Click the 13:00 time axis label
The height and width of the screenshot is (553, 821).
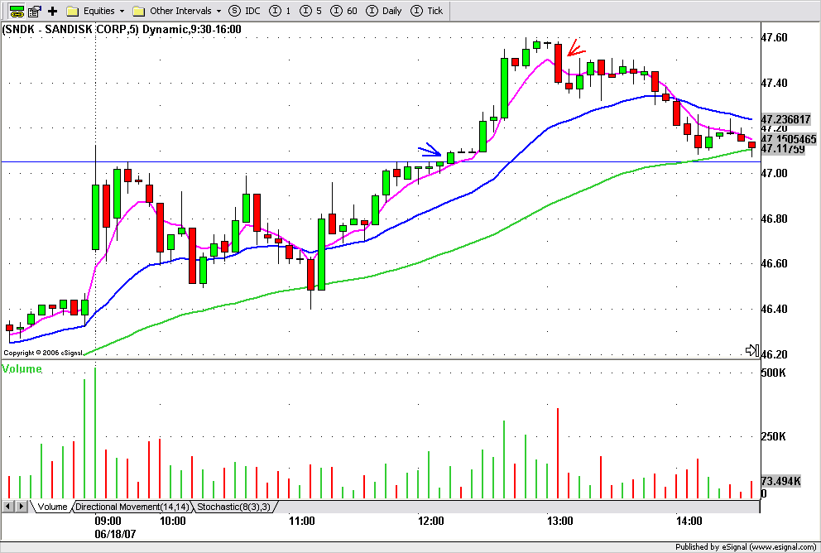(x=559, y=521)
